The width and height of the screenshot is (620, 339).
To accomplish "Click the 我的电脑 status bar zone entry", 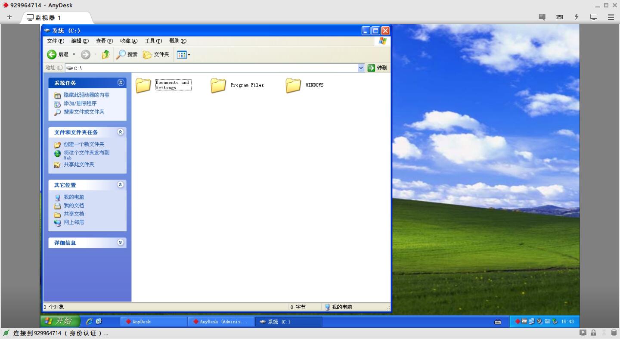I will [338, 307].
